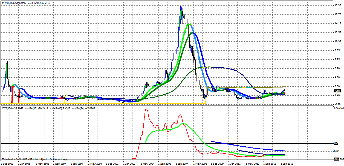Click the triangle arrow before VISTULA,Monthly title
The height and width of the screenshot is (166, 344).
point(2,3)
